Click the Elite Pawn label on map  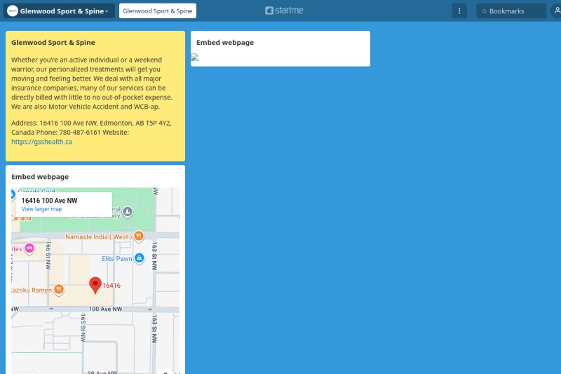[117, 258]
